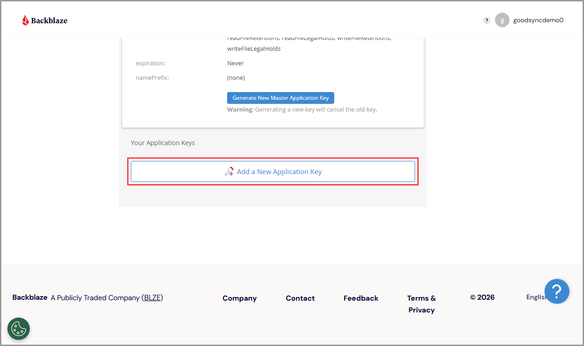The height and width of the screenshot is (346, 584).
Task: Click 'A Publicly Traded Company' text
Action: pyautogui.click(x=95, y=298)
